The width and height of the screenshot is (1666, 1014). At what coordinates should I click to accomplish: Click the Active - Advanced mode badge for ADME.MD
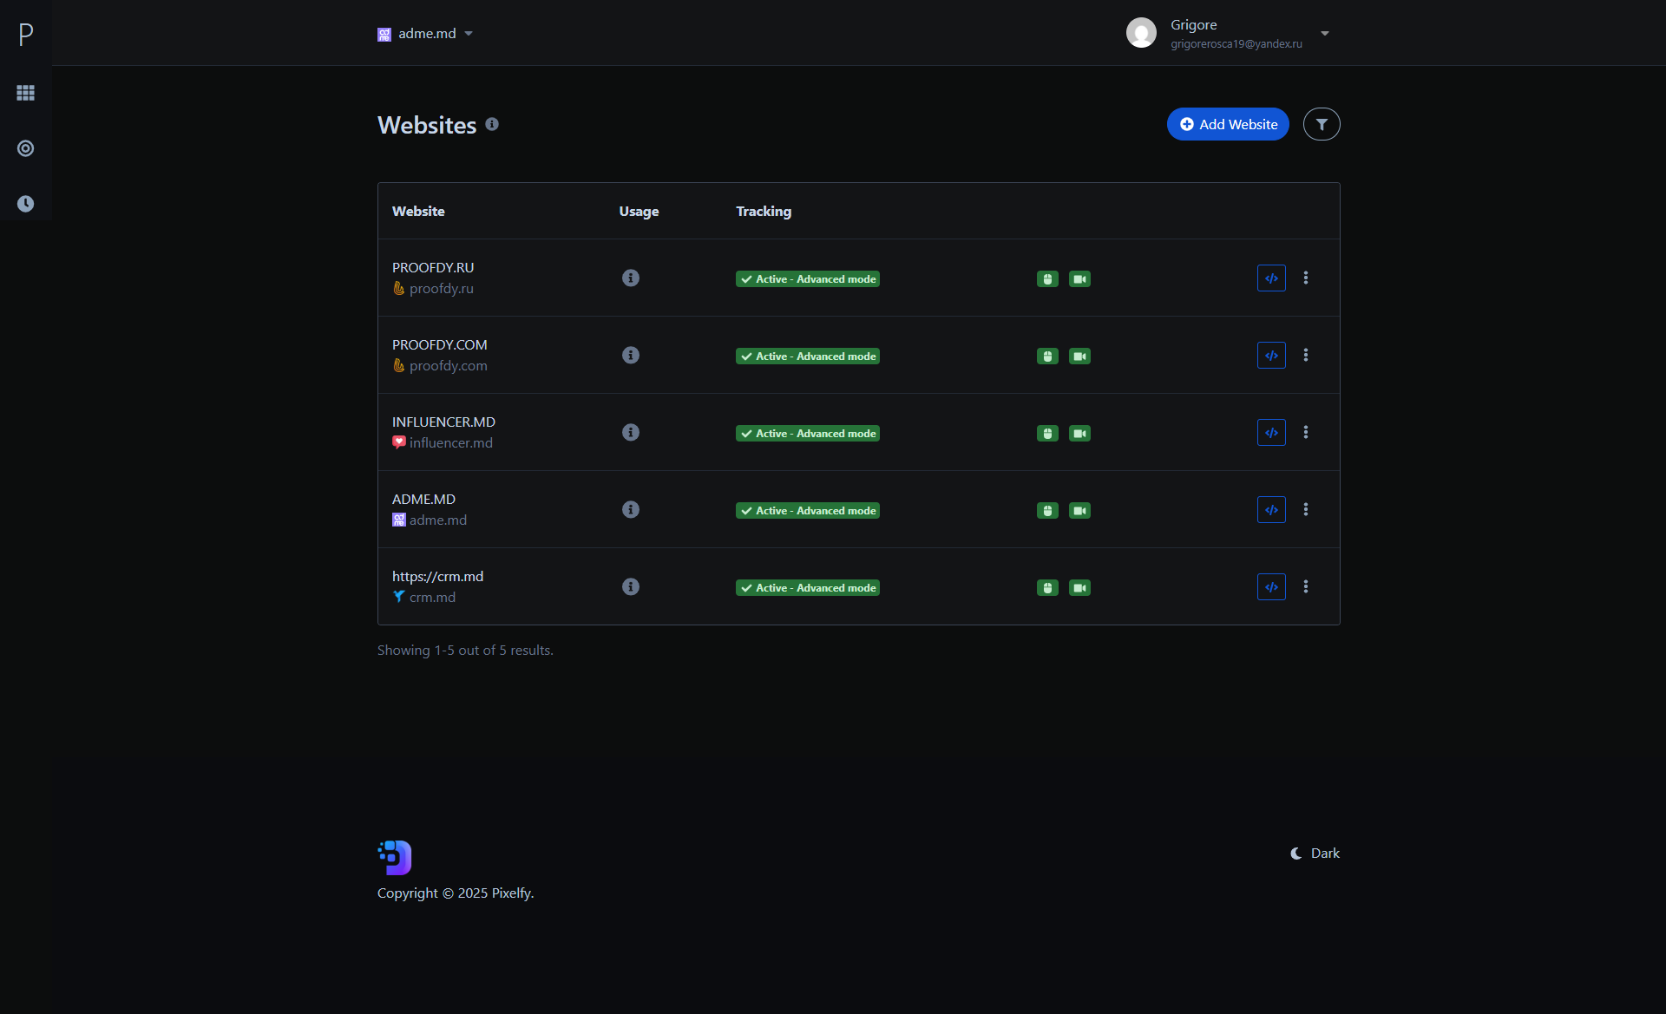coord(808,510)
